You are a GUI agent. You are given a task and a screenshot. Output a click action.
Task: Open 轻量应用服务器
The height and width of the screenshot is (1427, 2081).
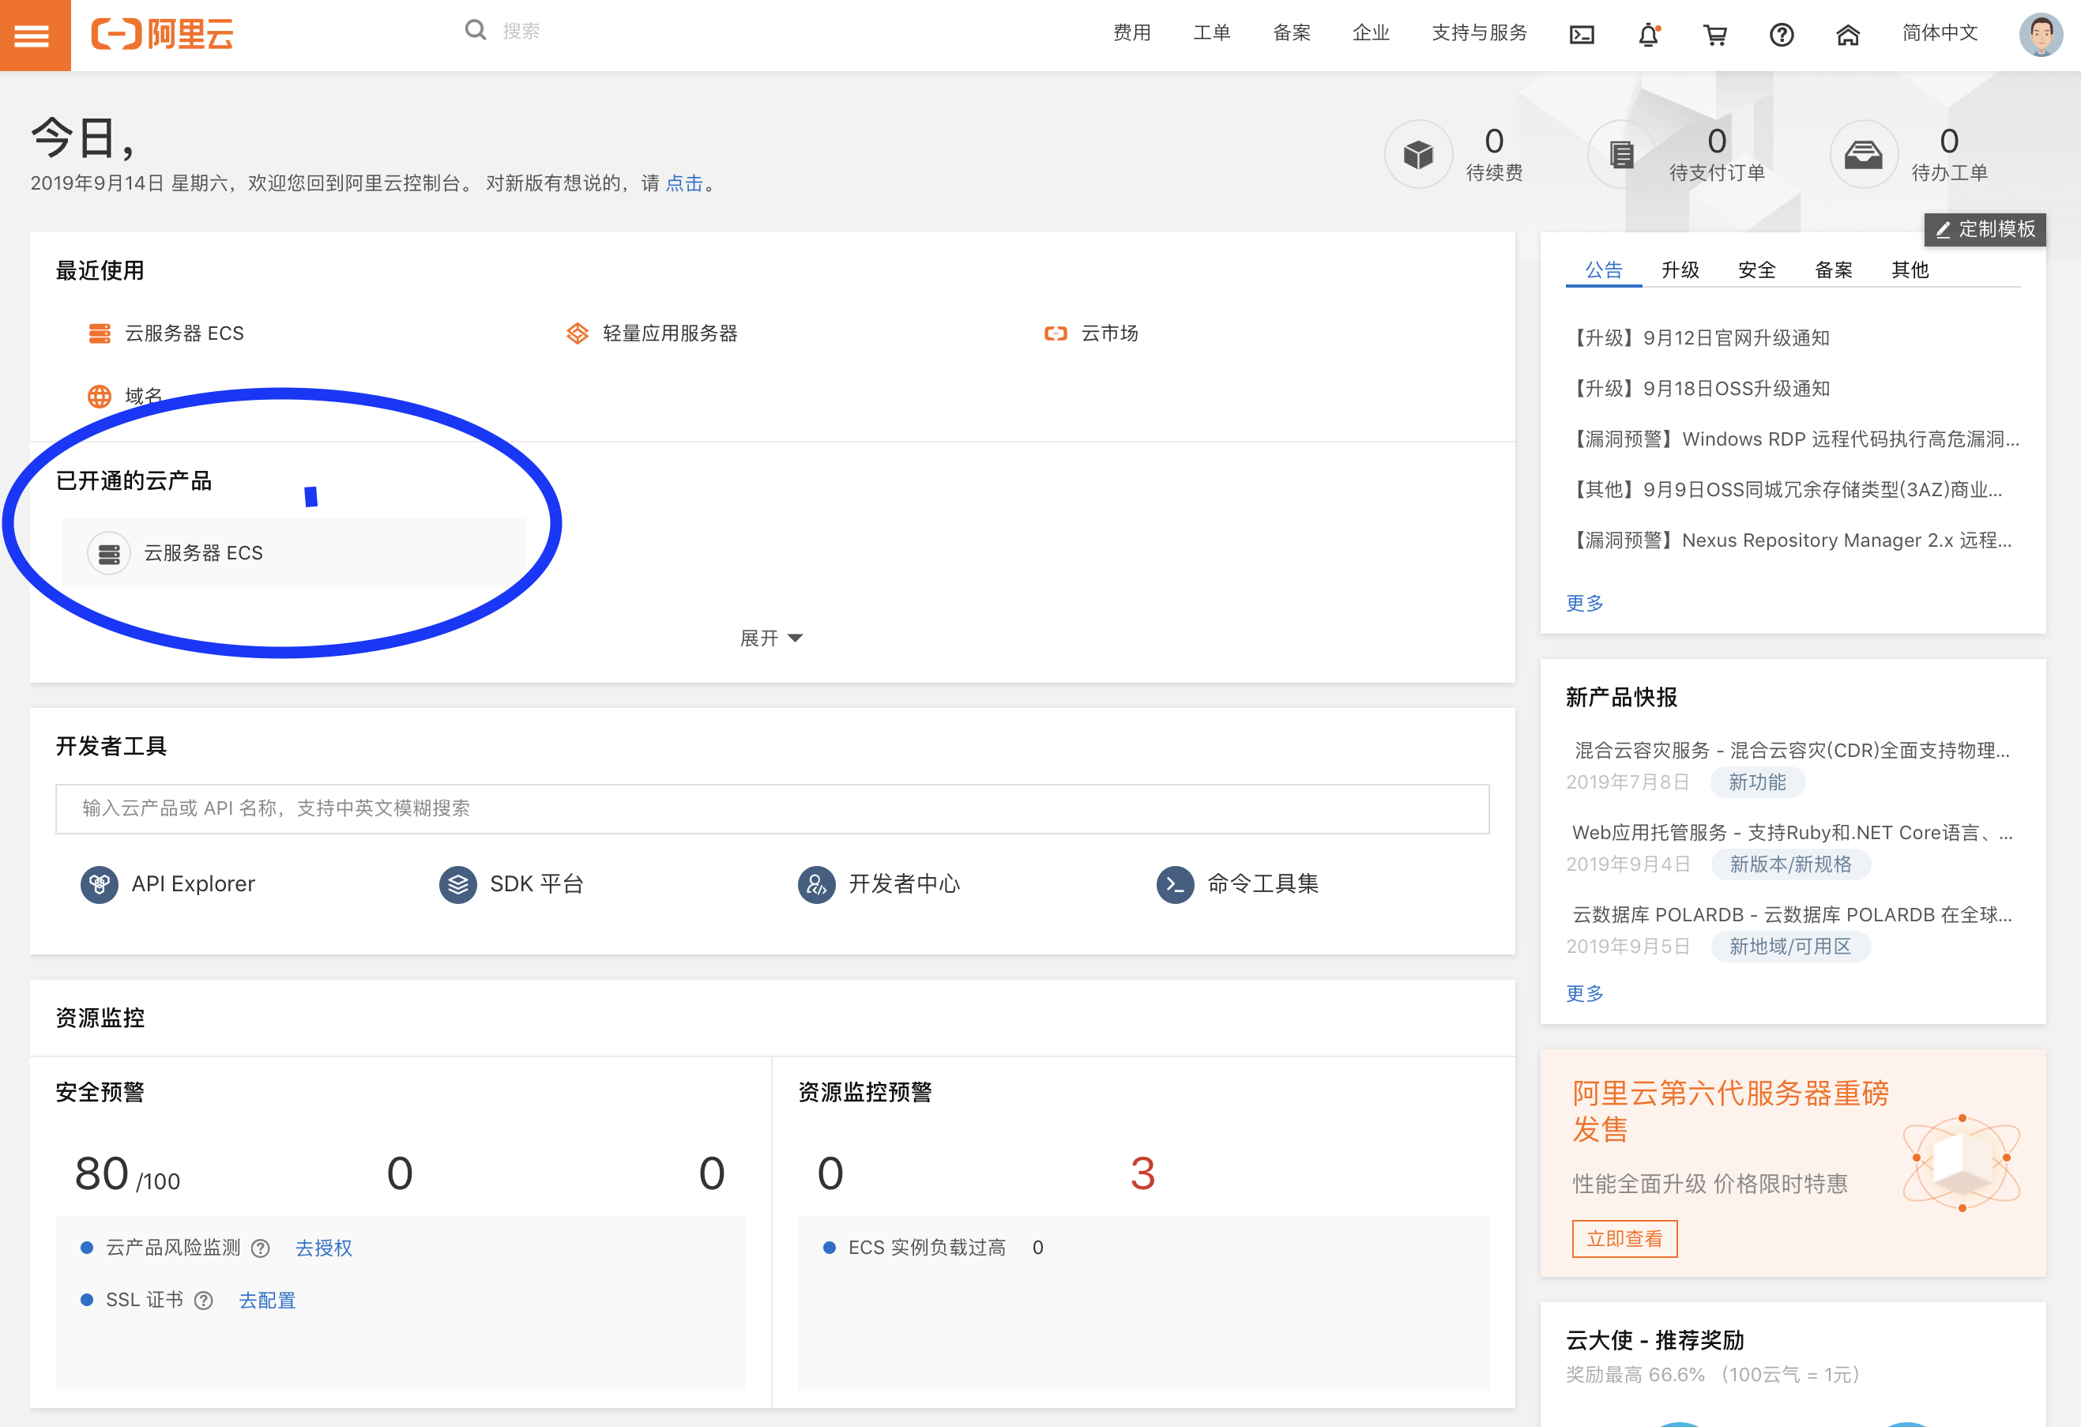(671, 333)
